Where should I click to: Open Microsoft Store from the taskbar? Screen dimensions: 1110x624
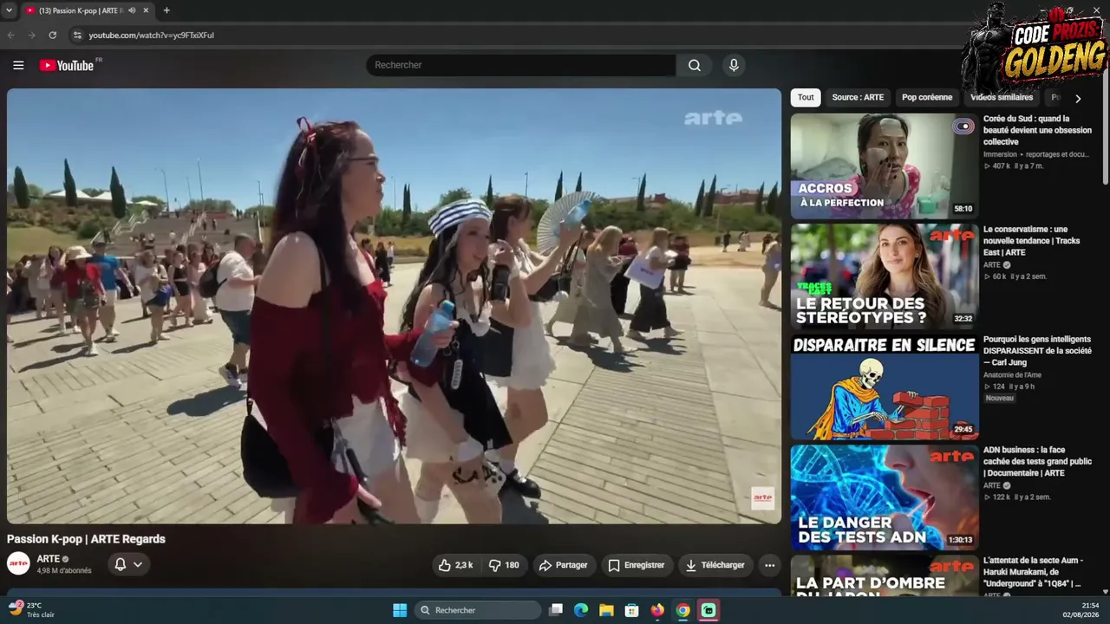point(632,610)
